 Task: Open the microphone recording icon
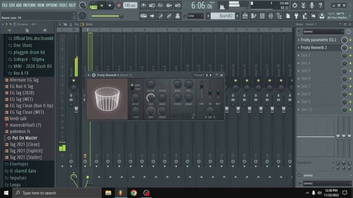pyautogui.click(x=312, y=5)
